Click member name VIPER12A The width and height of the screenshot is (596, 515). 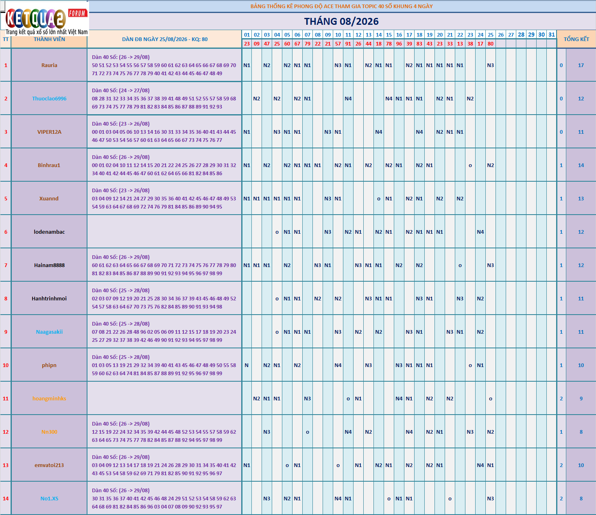(49, 132)
